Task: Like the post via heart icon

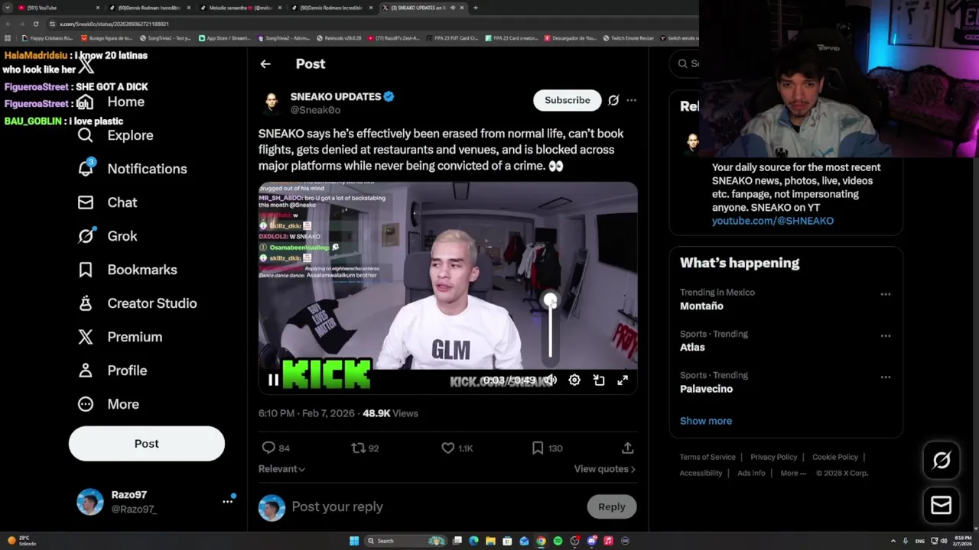Action: (448, 448)
